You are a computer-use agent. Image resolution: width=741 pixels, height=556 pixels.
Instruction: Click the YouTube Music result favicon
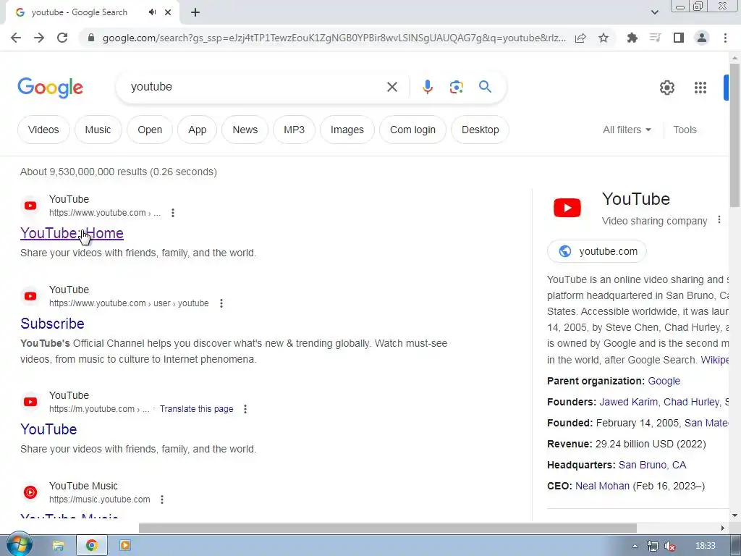click(x=30, y=492)
